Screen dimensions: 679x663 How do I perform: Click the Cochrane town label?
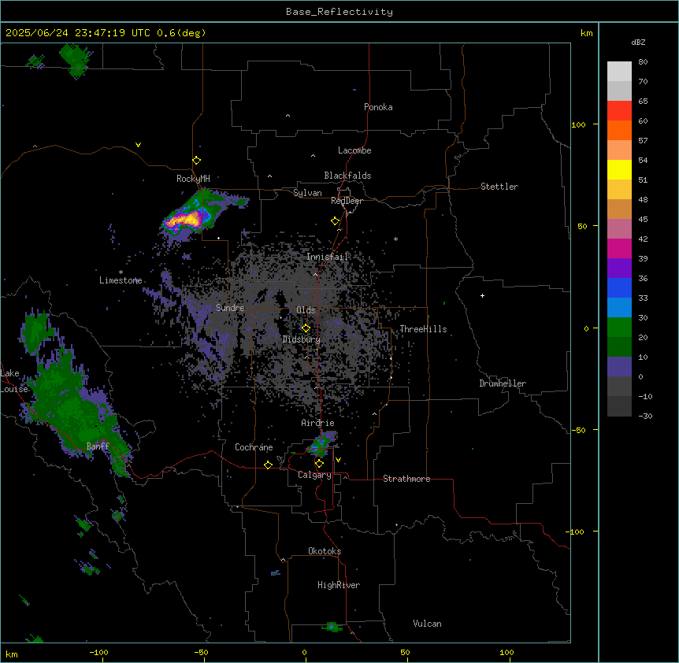254,447
